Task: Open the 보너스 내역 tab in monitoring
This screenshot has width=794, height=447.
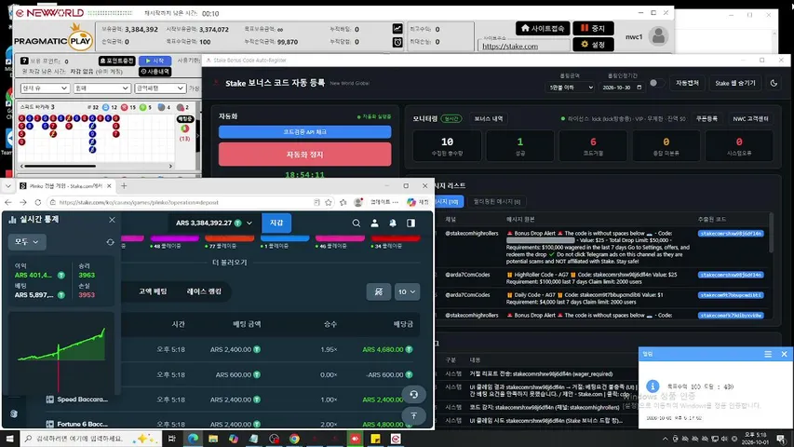Action: pyautogui.click(x=488, y=118)
